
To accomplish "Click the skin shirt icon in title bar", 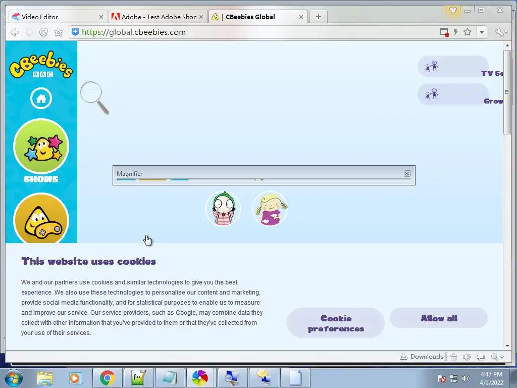I will point(453,10).
